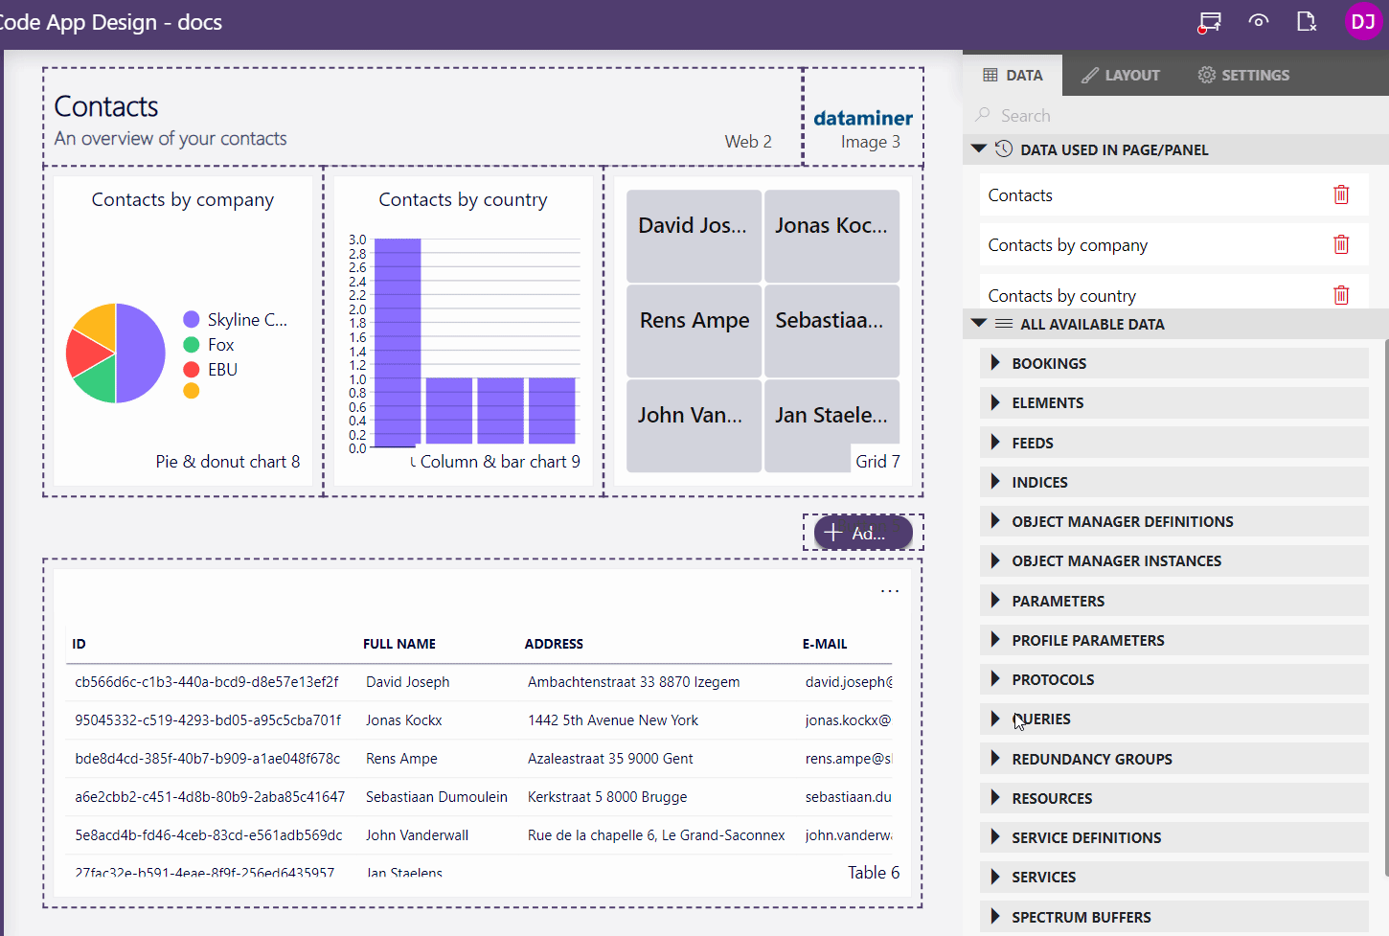Delete the Contacts data entry
The height and width of the screenshot is (936, 1389).
[x=1340, y=195]
